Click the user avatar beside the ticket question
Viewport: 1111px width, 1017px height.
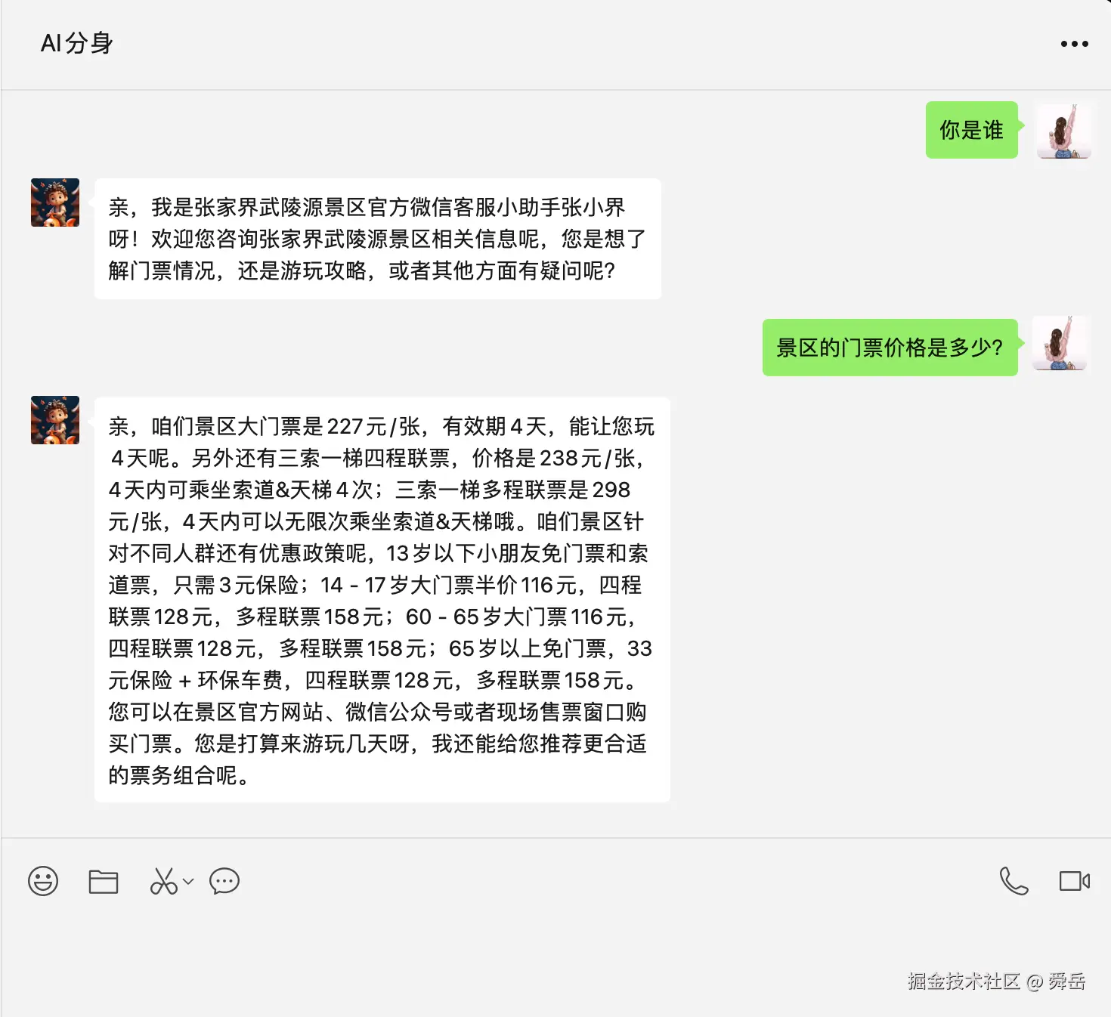[1060, 344]
